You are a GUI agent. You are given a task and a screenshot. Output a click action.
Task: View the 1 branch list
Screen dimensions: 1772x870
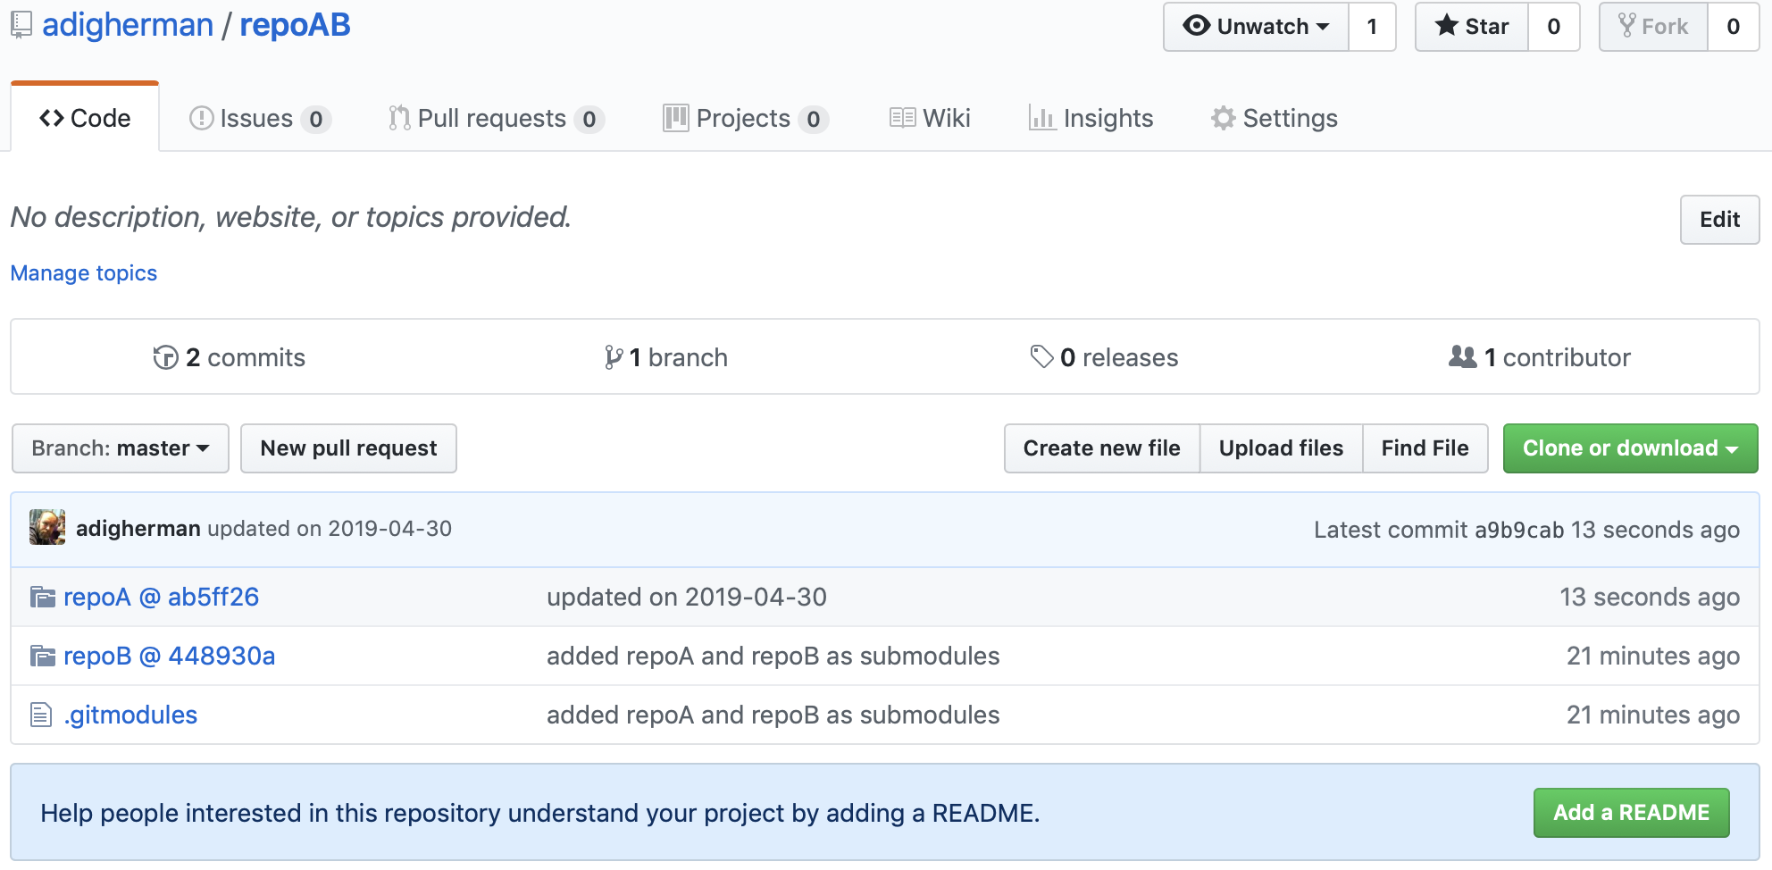665,357
